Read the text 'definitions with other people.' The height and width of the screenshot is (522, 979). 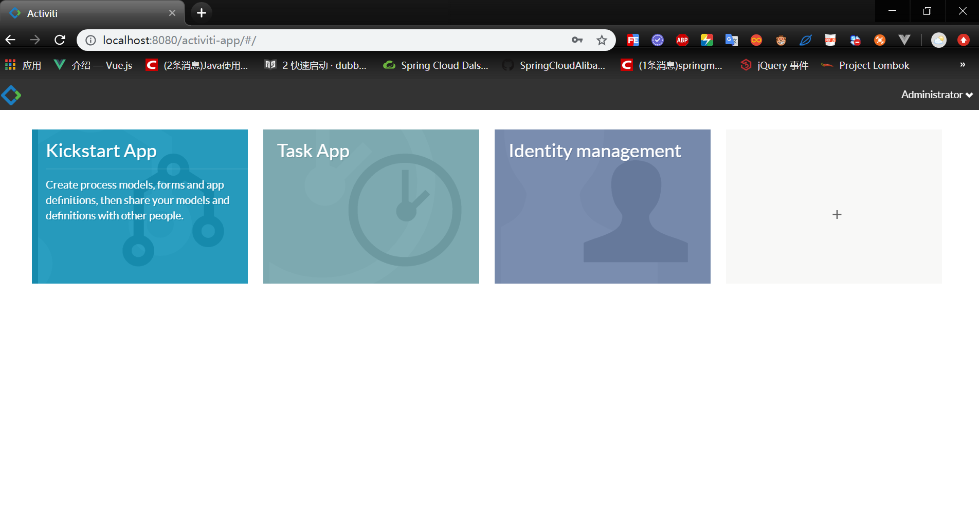pos(114,216)
